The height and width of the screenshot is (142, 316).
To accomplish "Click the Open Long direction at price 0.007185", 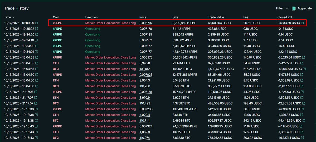I will click(93, 35).
